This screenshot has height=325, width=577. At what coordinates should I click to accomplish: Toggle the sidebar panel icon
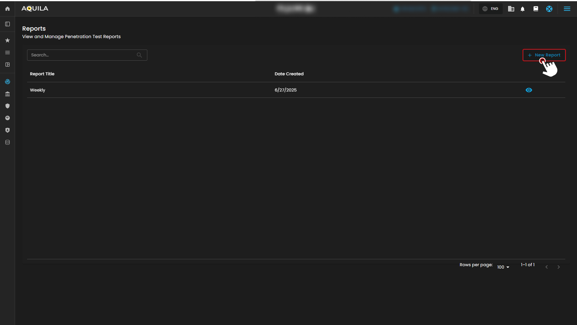tap(8, 24)
